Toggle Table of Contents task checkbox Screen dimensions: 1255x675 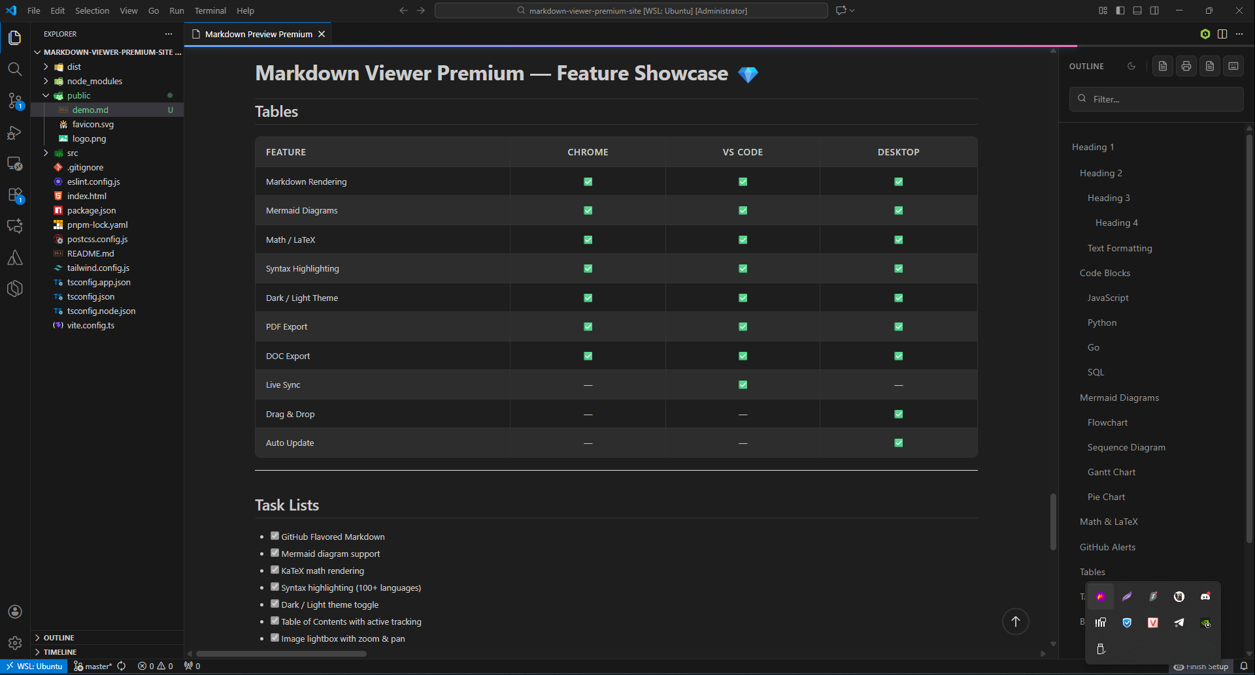[x=275, y=621]
